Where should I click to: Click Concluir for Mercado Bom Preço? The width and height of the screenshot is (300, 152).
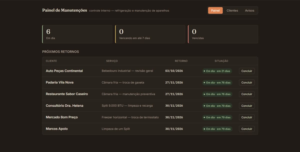[x=247, y=117]
